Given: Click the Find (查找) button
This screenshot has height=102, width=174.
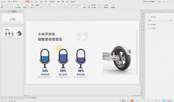Looking at the screenshot, I should click(106, 5).
